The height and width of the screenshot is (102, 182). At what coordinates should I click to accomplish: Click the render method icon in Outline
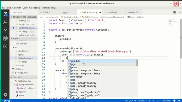tap(17, 92)
